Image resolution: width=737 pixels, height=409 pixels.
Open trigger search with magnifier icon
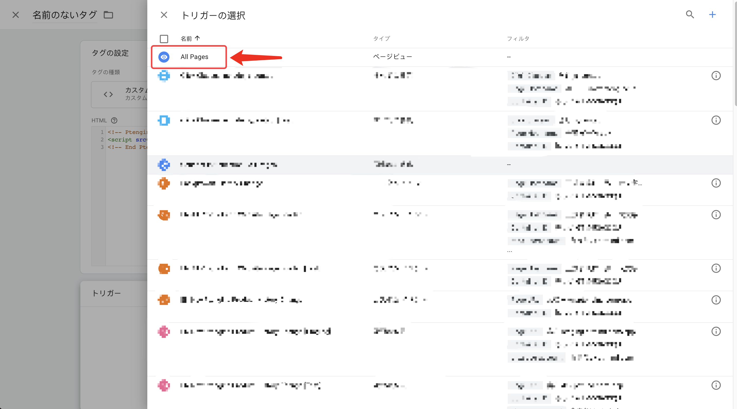click(x=690, y=15)
